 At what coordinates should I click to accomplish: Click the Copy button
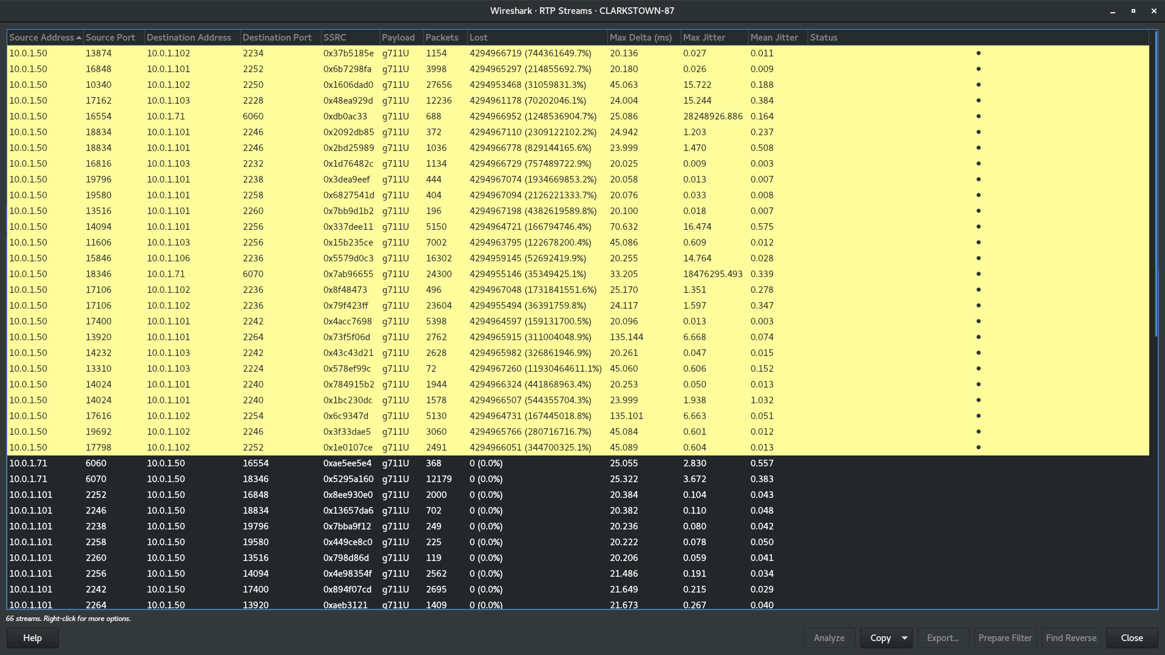pyautogui.click(x=880, y=638)
